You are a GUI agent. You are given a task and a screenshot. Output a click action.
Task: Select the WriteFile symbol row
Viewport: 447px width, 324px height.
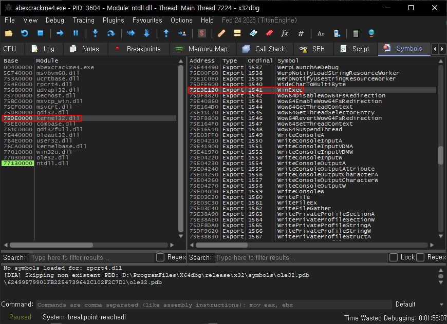[312, 197]
